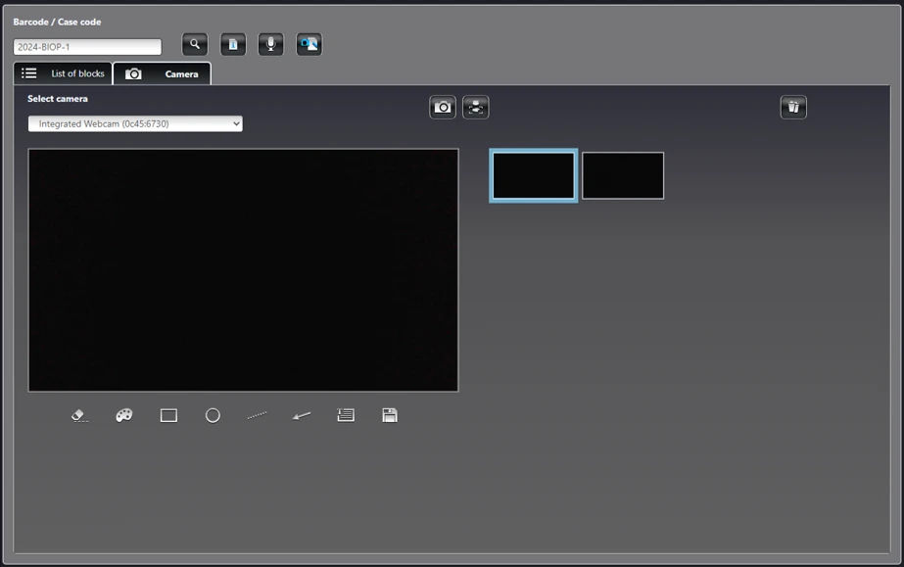This screenshot has width=904, height=567.
Task: Click the main camera preview area
Action: [243, 270]
